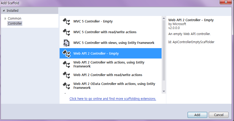Image resolution: width=234 pixels, height=121 pixels.
Task: Click the Web API 2 Entity Framework actions icon
Action: click(66, 64)
